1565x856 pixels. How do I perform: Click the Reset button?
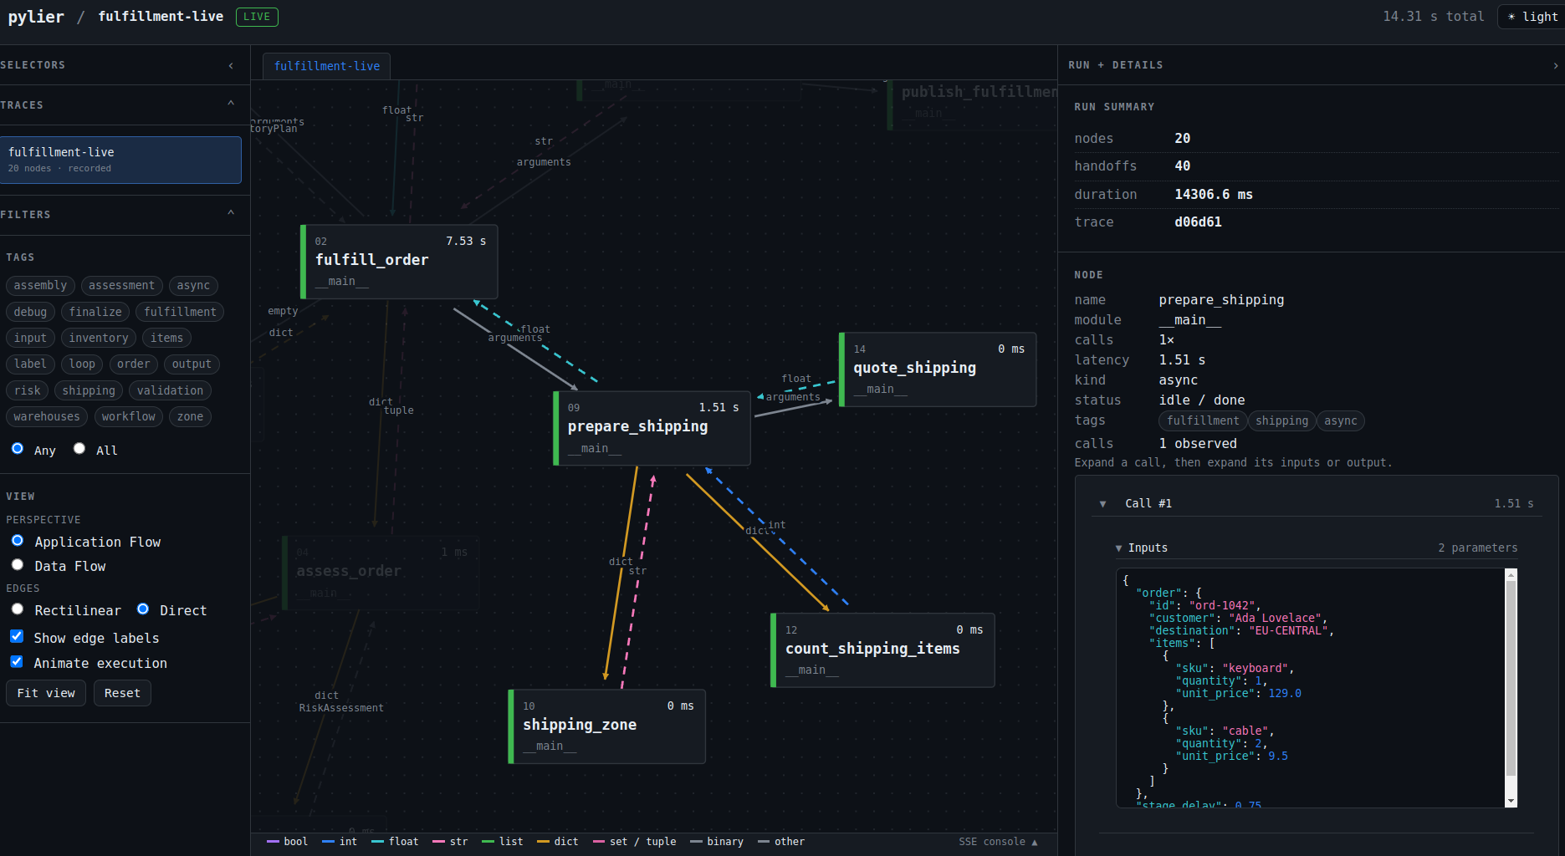point(122,693)
